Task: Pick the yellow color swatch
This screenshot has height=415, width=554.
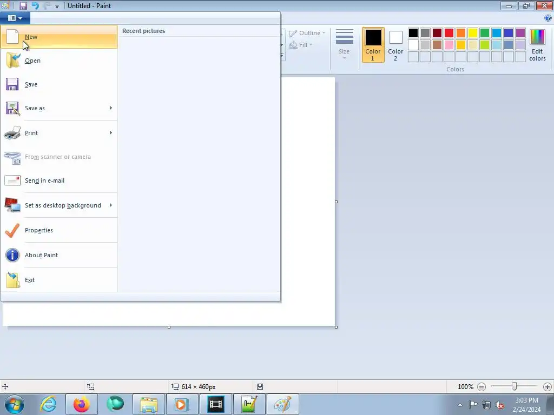Action: [473, 33]
